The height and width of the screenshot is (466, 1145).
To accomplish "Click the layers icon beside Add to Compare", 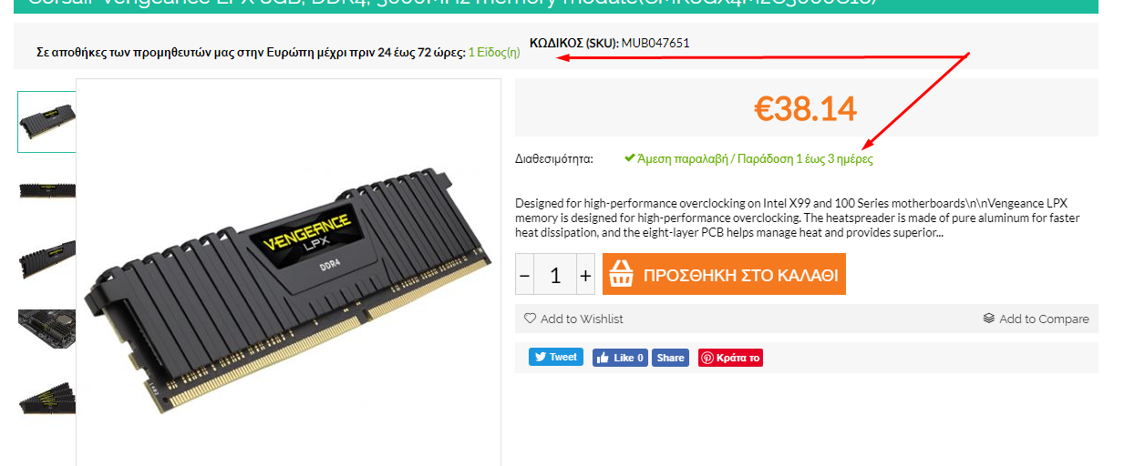I will click(x=988, y=319).
